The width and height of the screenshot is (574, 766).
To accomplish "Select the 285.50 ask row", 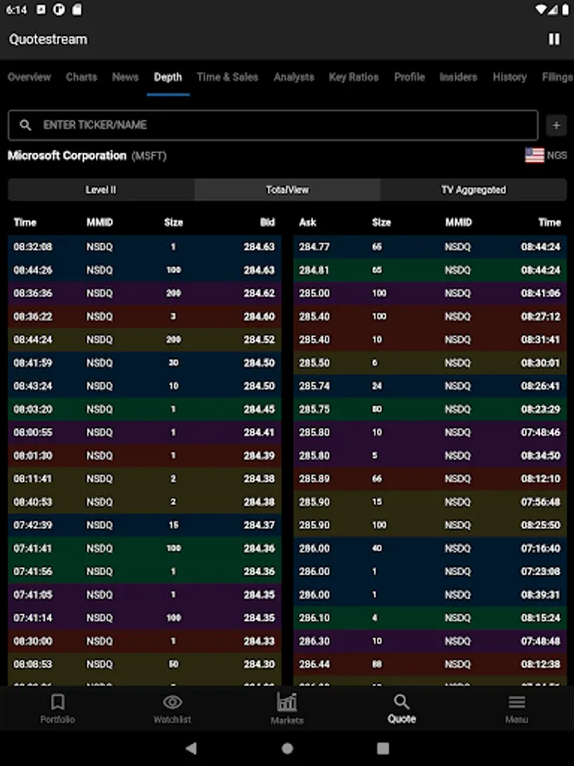I will 430,363.
